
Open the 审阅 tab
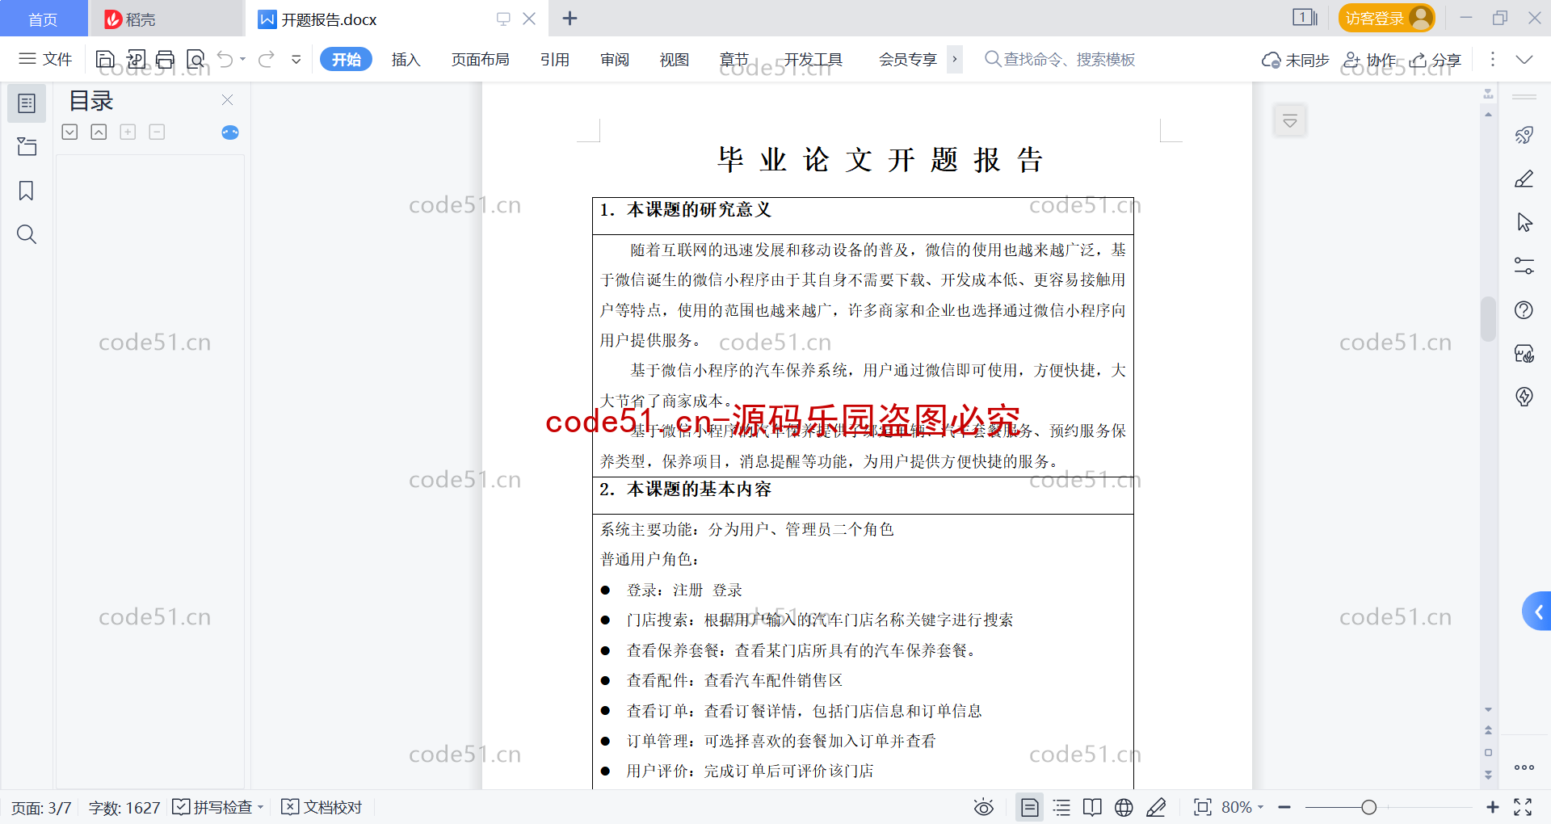point(614,60)
